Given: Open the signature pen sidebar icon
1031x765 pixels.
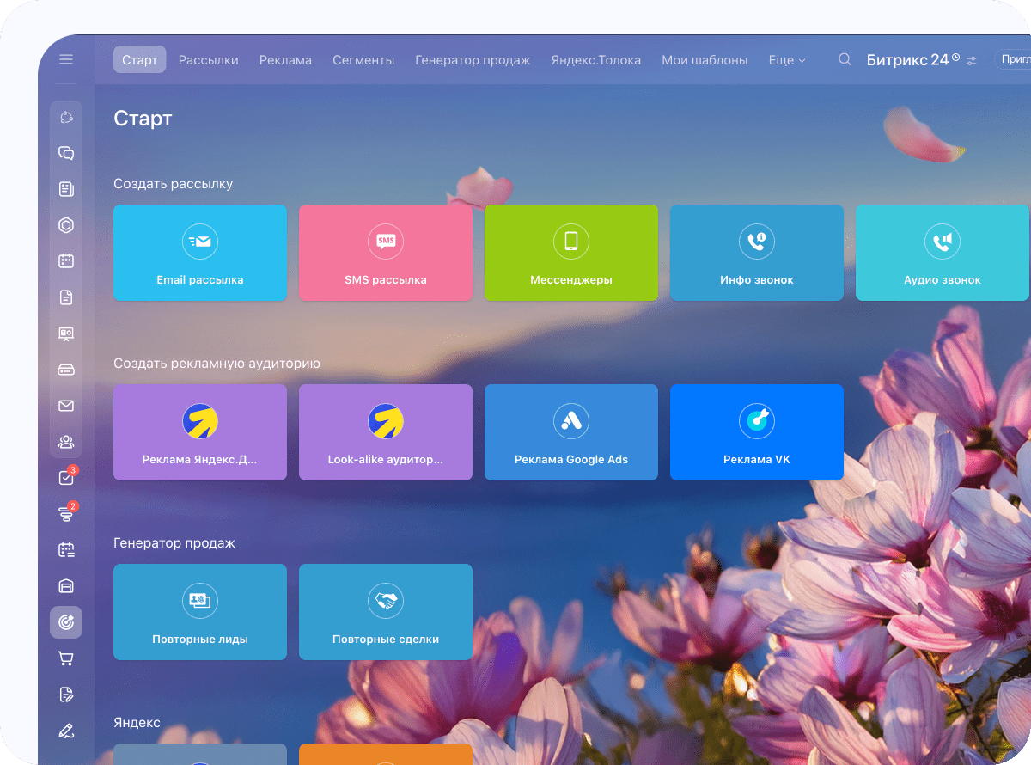Looking at the screenshot, I should (66, 731).
